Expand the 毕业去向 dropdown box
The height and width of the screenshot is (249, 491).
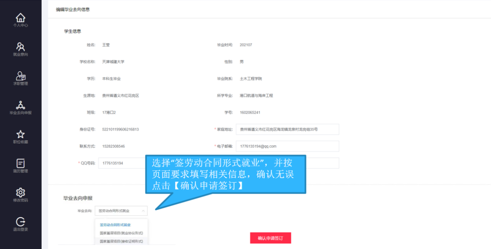[117, 211]
